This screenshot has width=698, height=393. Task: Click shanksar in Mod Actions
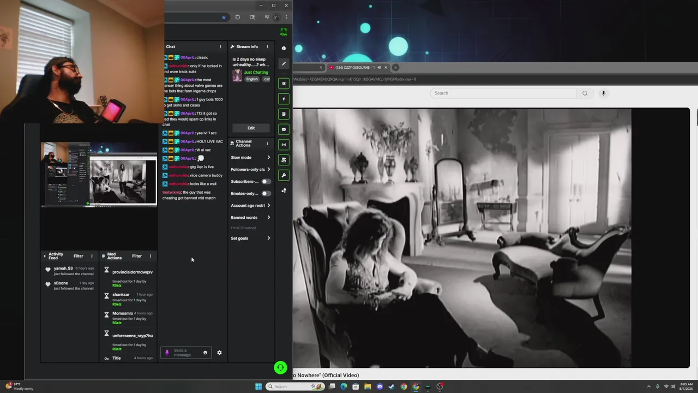(121, 294)
